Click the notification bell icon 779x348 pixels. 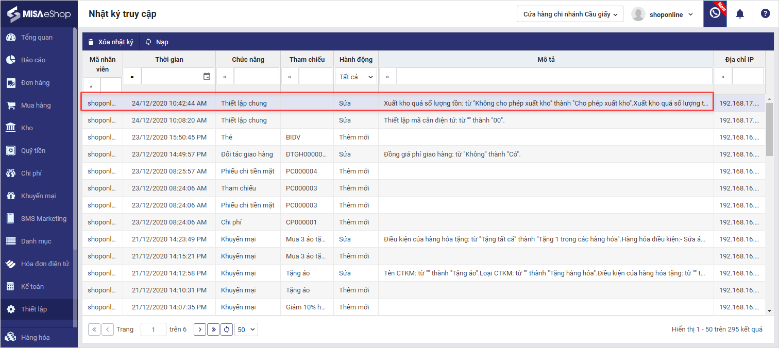pyautogui.click(x=740, y=14)
